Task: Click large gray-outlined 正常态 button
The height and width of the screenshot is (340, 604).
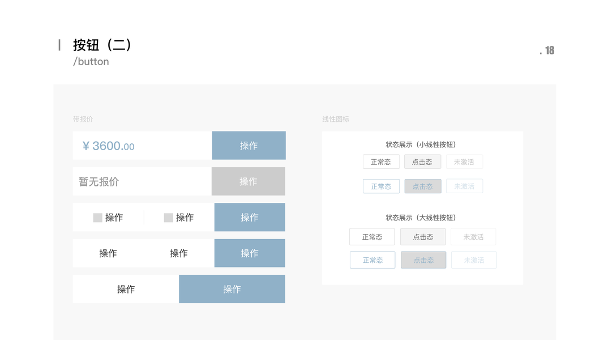Action: 372,237
